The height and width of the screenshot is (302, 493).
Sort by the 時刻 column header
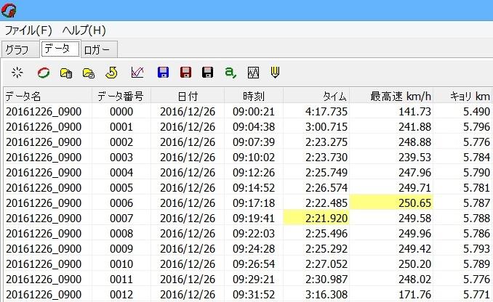(254, 96)
